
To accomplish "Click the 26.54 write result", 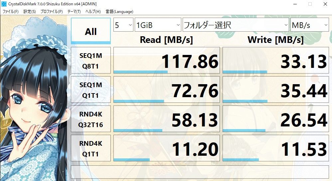I will pyautogui.click(x=276, y=119).
